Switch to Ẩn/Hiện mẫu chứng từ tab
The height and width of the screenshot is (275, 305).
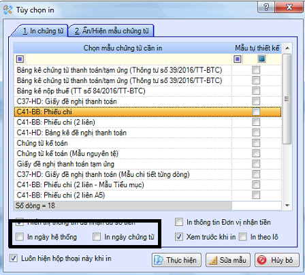(x=112, y=31)
